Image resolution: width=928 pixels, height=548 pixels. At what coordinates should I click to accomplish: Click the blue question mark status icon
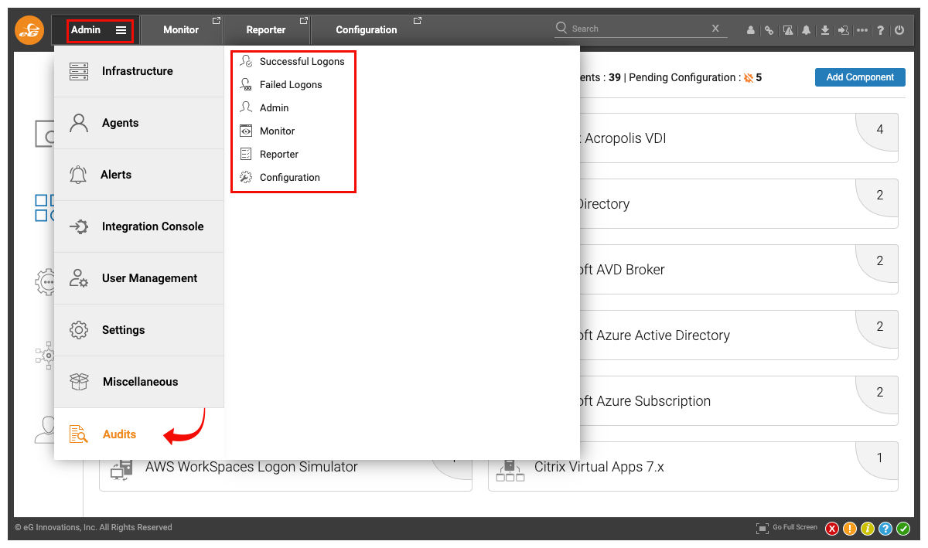point(885,529)
